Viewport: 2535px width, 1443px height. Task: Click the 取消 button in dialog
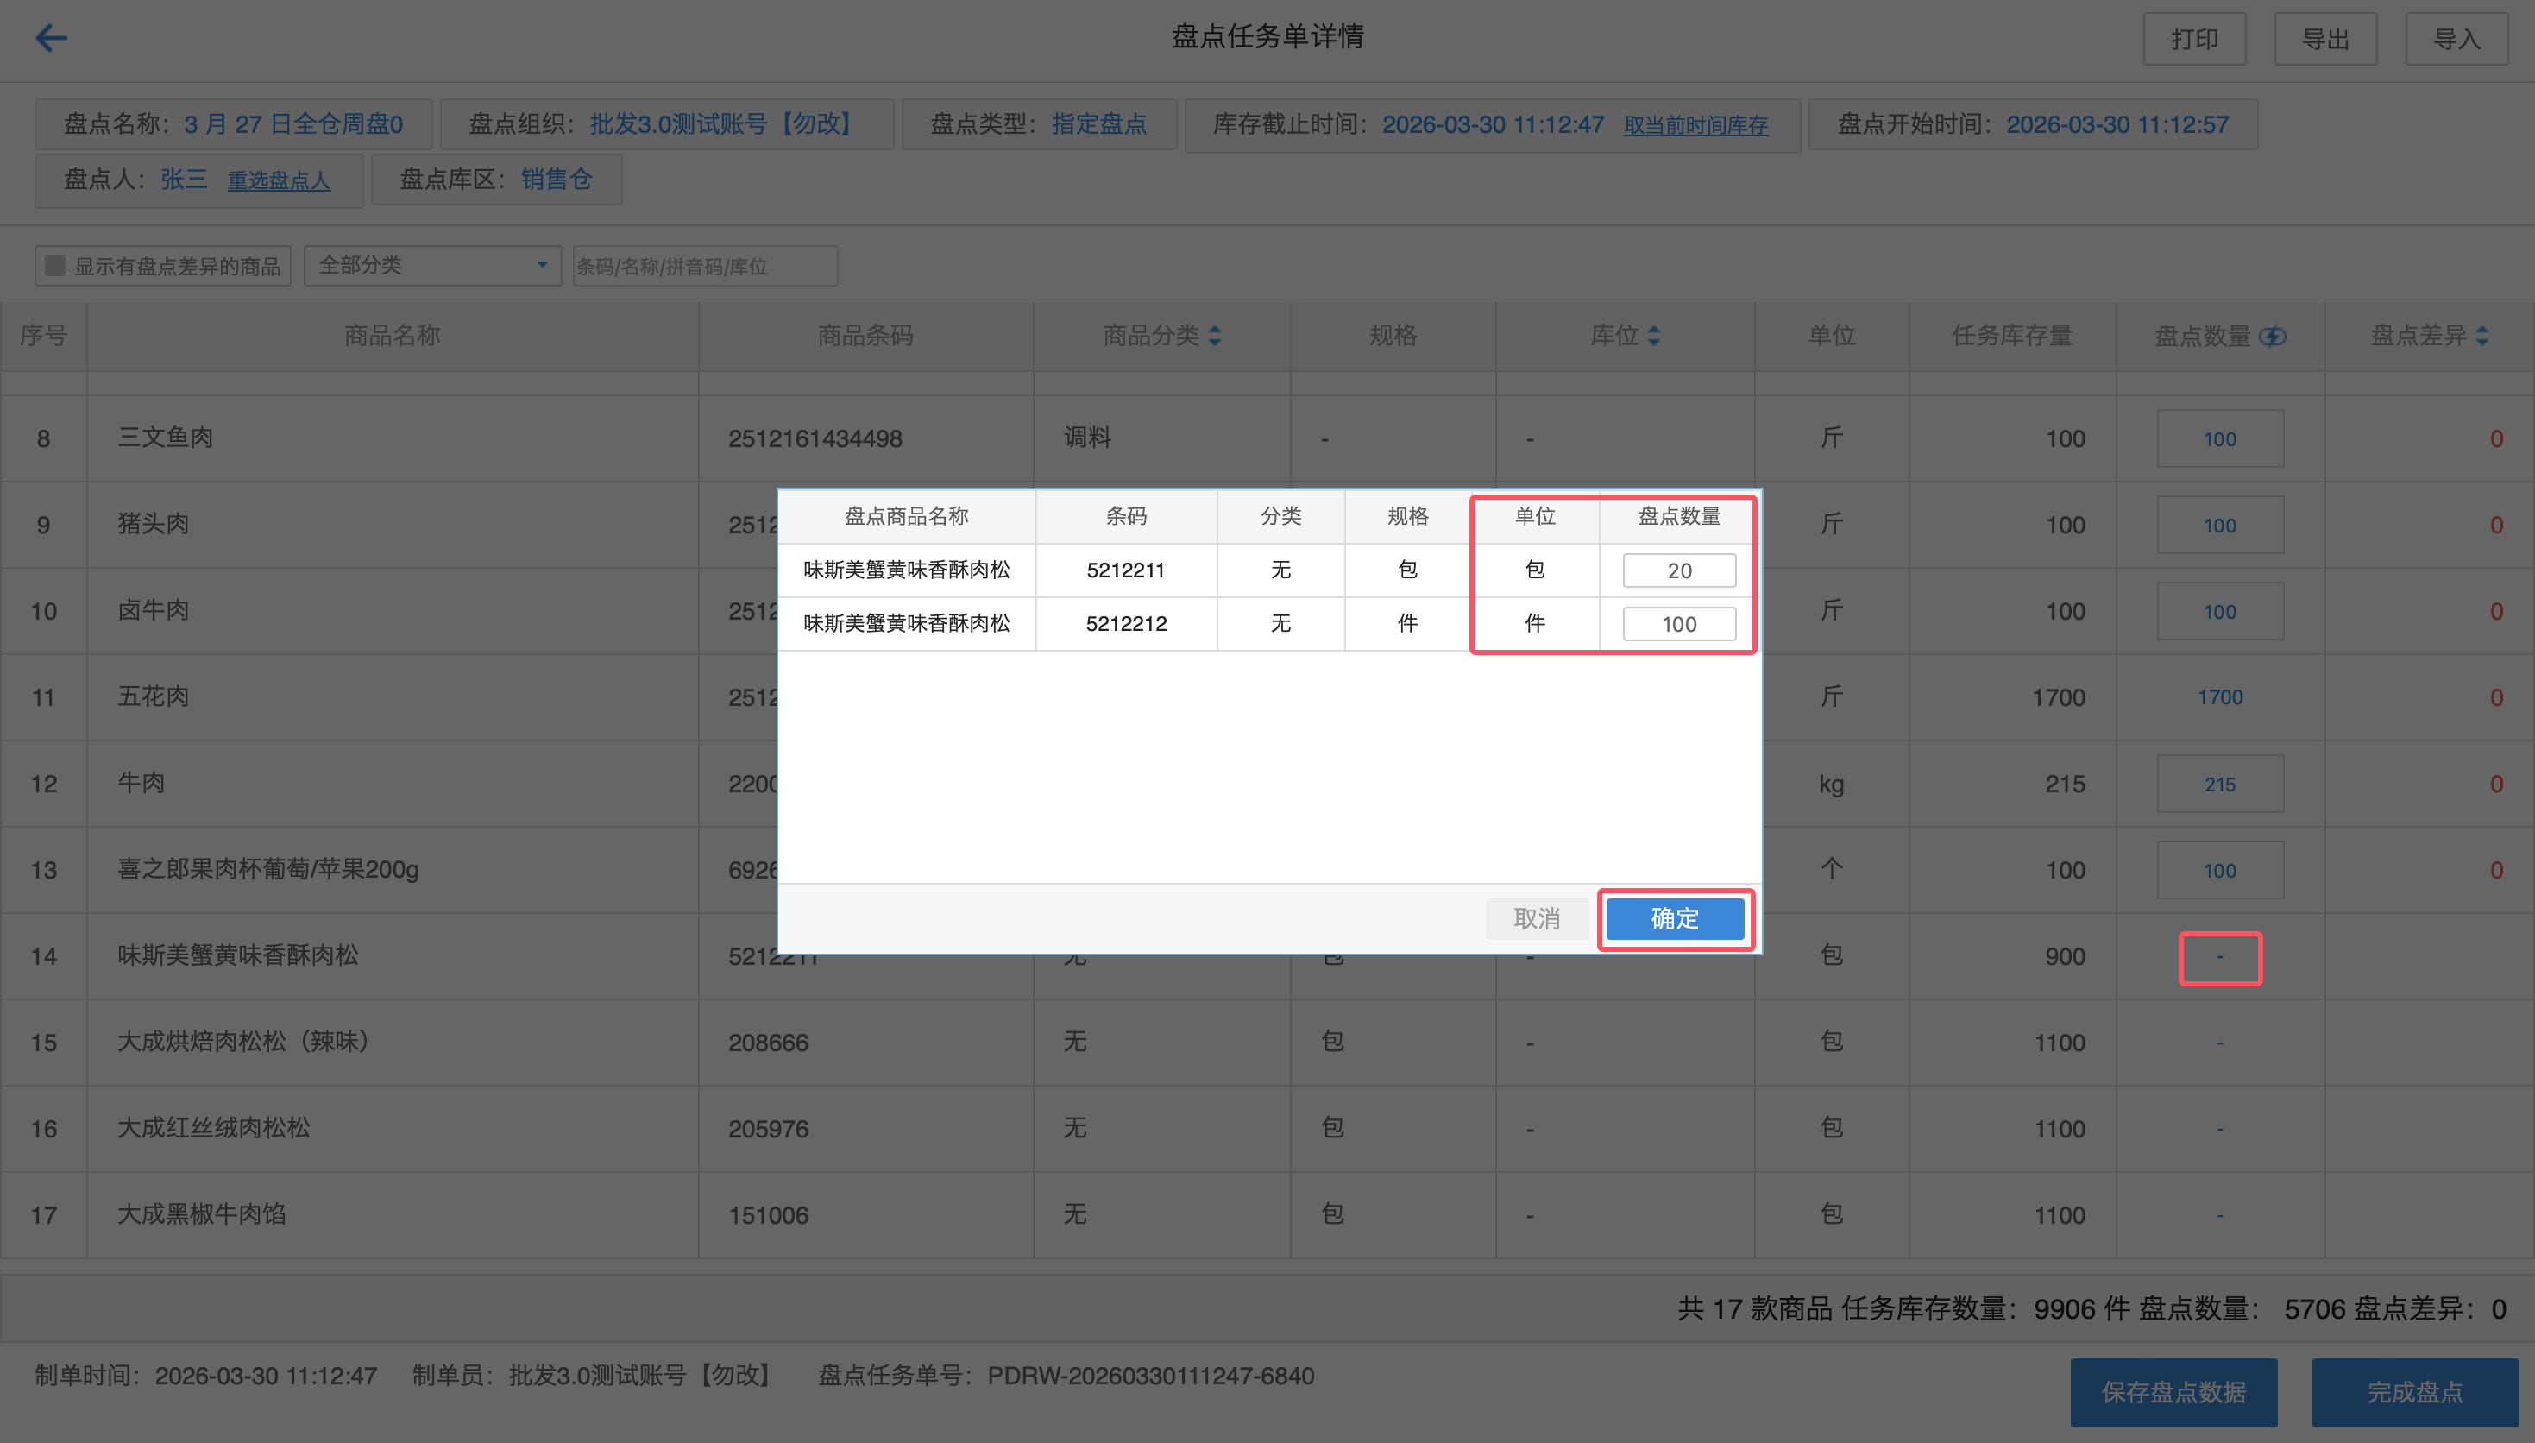pyautogui.click(x=1537, y=919)
